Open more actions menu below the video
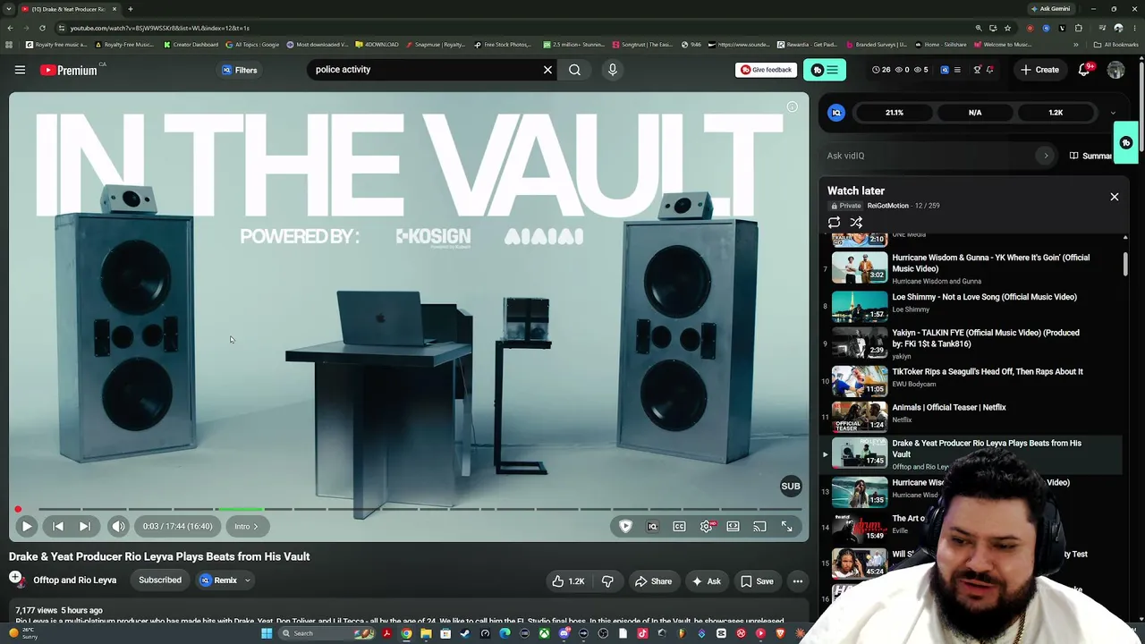 click(797, 581)
